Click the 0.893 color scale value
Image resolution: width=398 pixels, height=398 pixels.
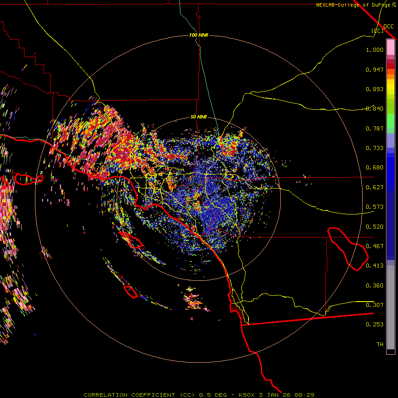point(375,89)
